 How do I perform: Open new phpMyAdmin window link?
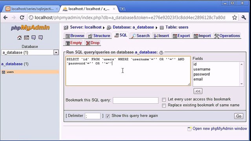pos(220,128)
